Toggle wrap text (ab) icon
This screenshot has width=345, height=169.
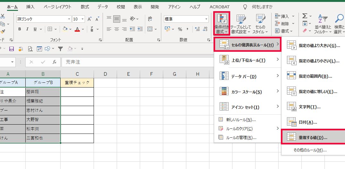pos(150,19)
